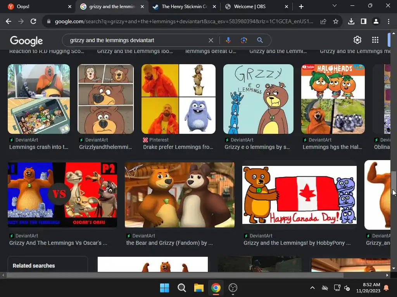Close the Oops! tab
397x297 pixels.
coord(70,7)
